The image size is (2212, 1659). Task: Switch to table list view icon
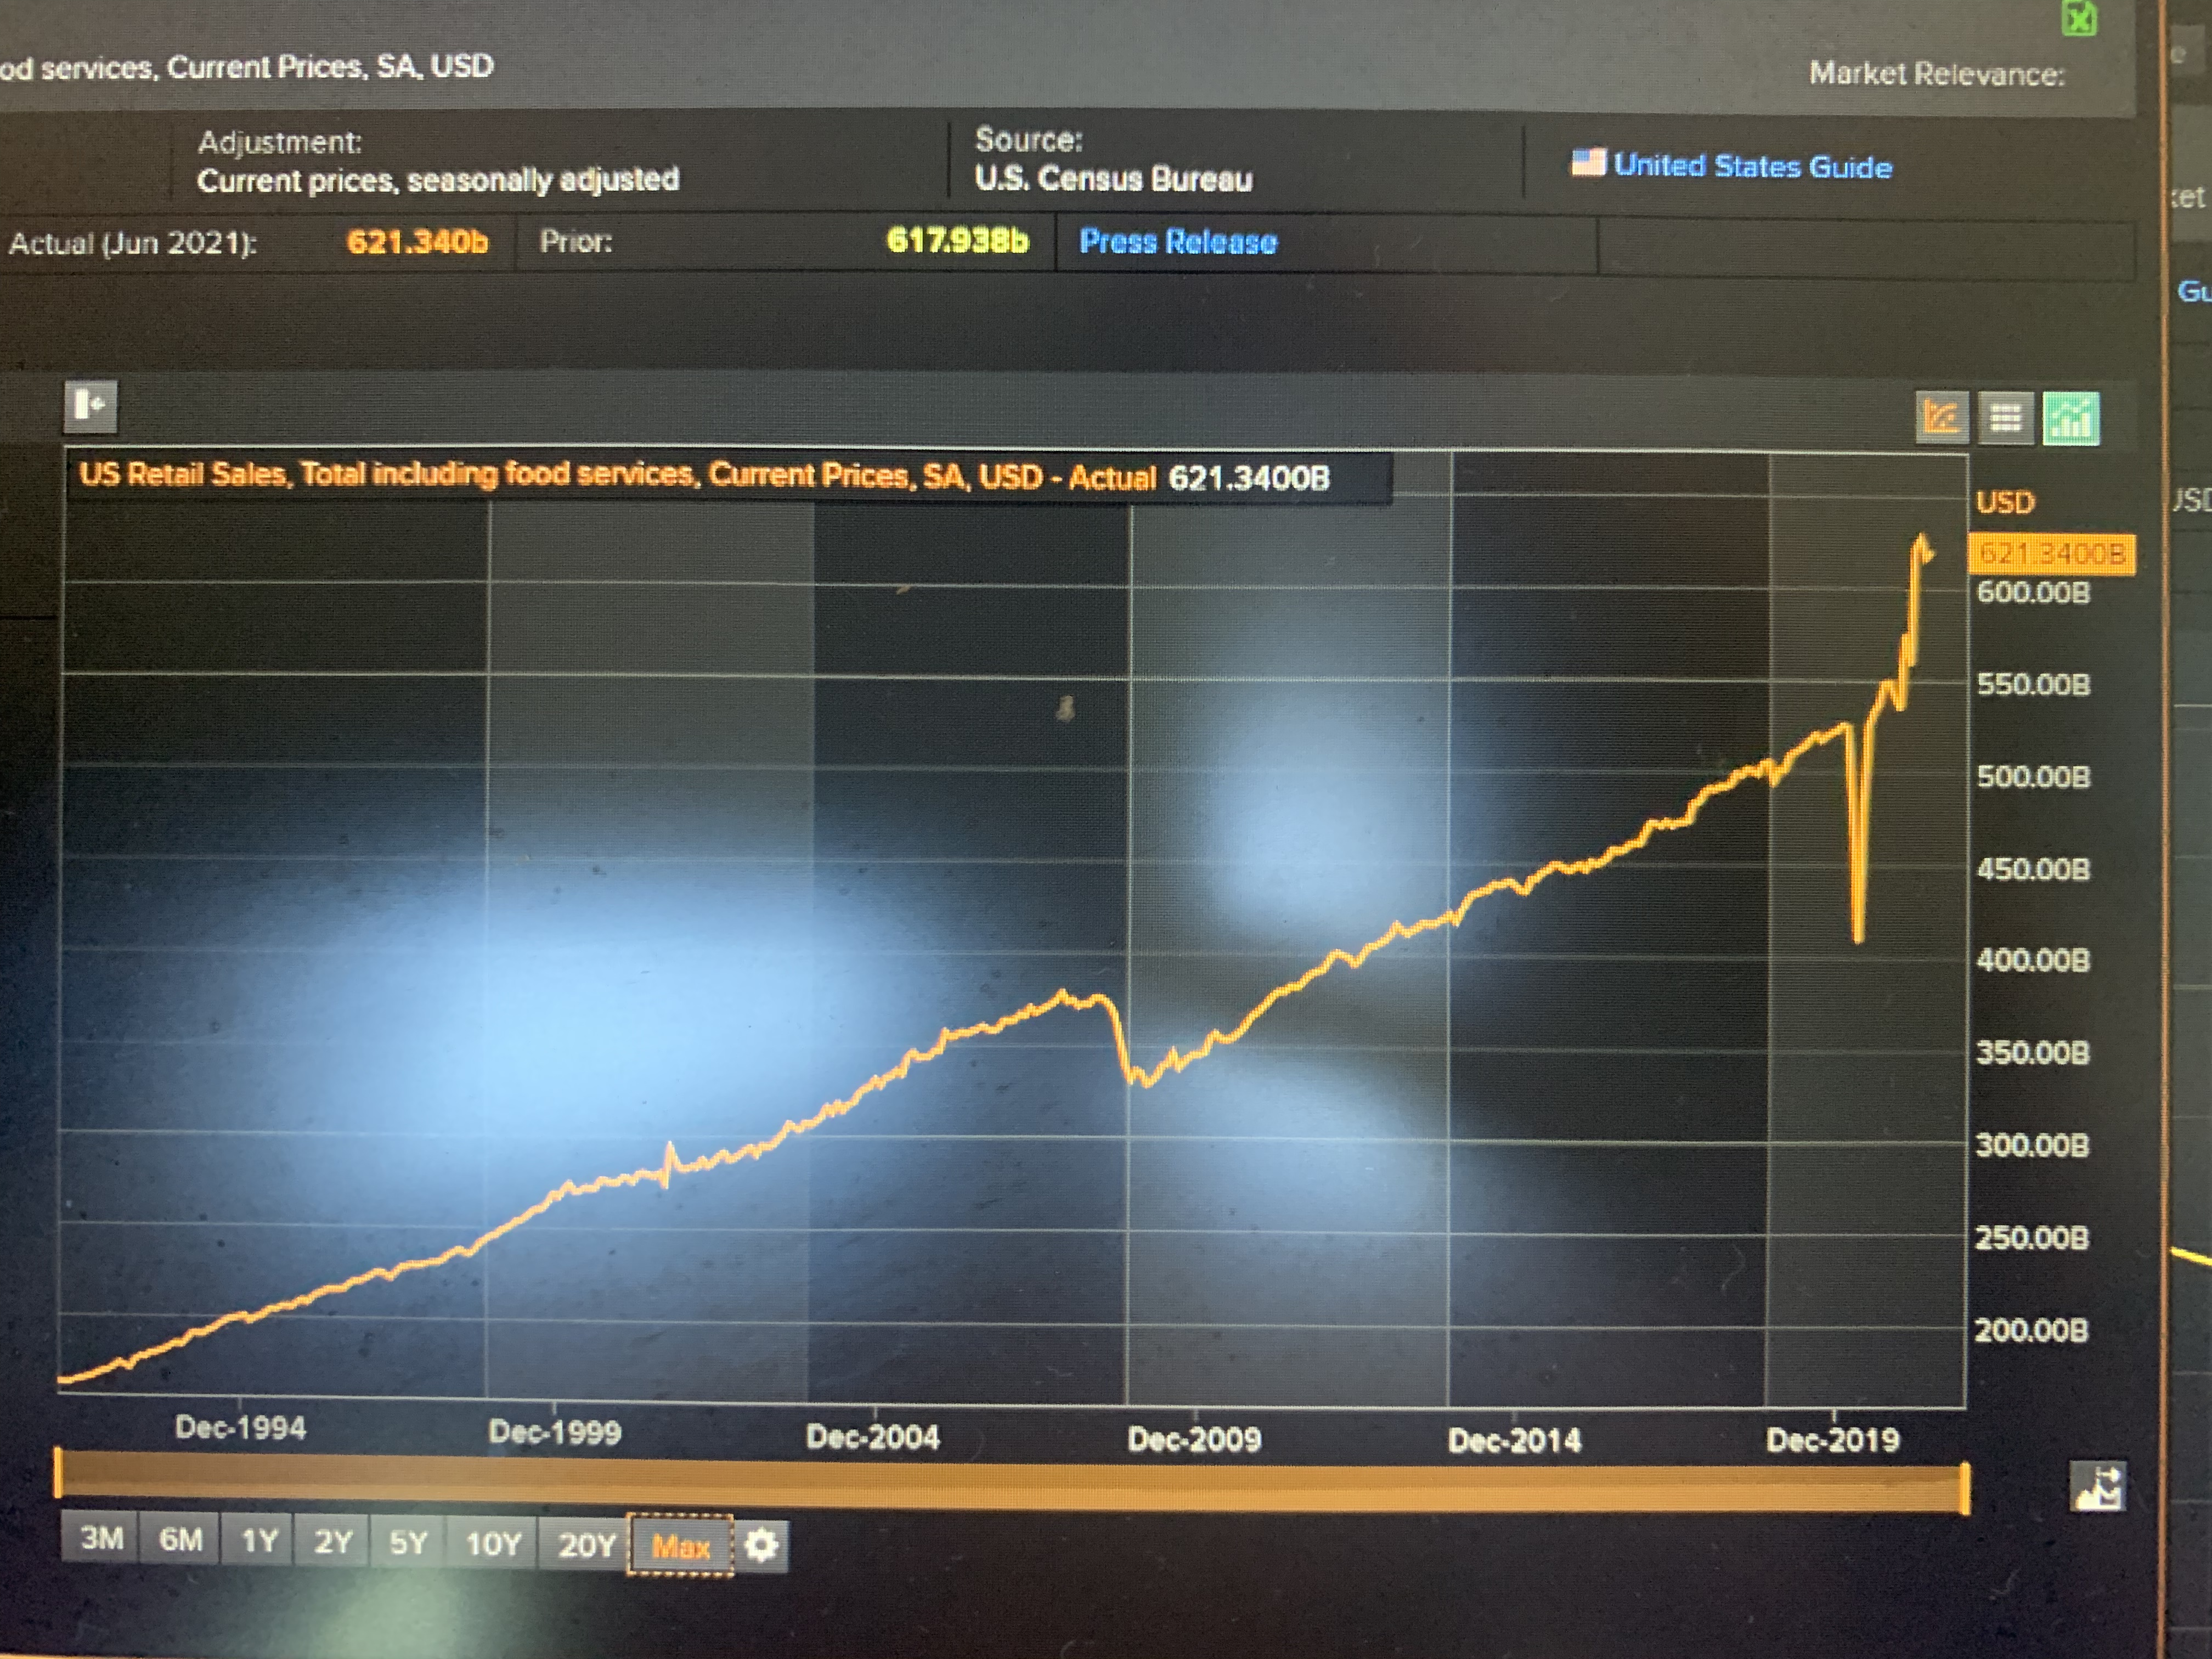point(2005,417)
